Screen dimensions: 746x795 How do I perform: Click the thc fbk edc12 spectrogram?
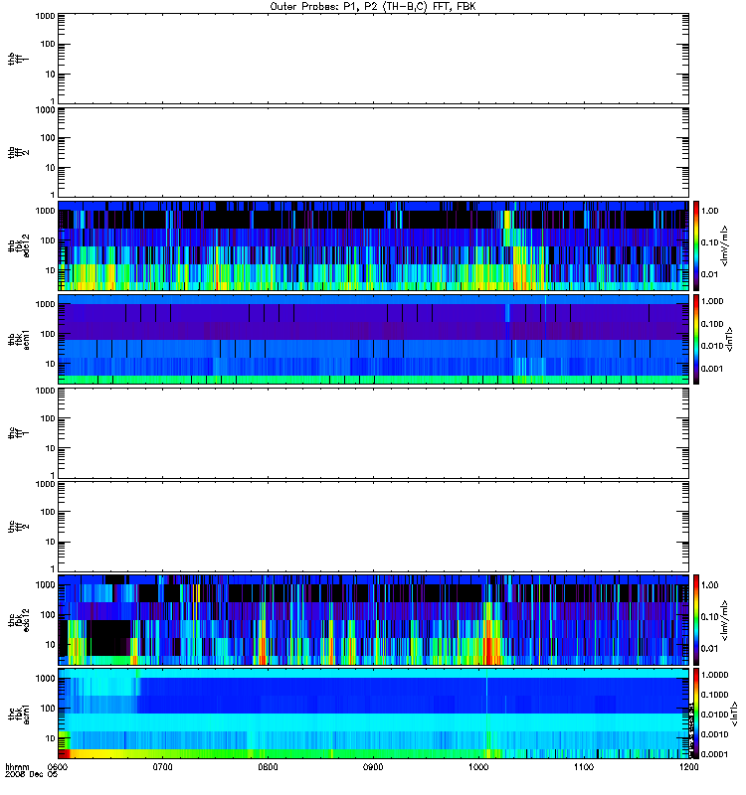coord(374,619)
